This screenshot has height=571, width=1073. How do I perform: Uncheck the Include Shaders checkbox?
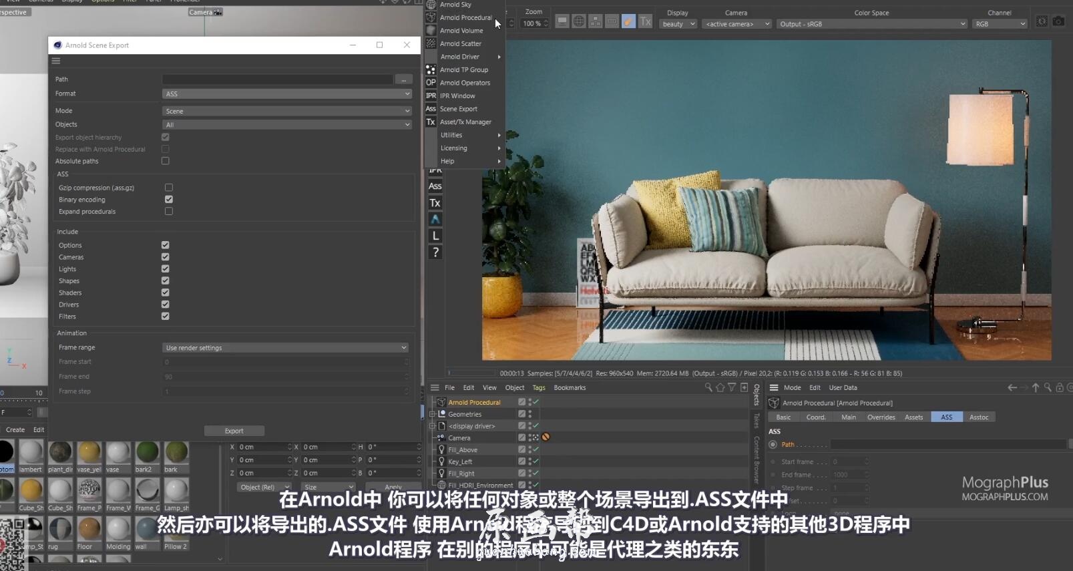[x=166, y=293]
